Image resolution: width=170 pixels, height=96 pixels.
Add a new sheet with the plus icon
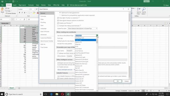click(x=19, y=88)
